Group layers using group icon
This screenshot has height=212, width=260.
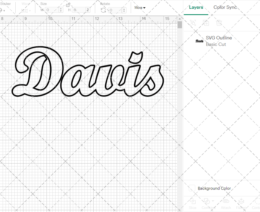tap(193, 23)
